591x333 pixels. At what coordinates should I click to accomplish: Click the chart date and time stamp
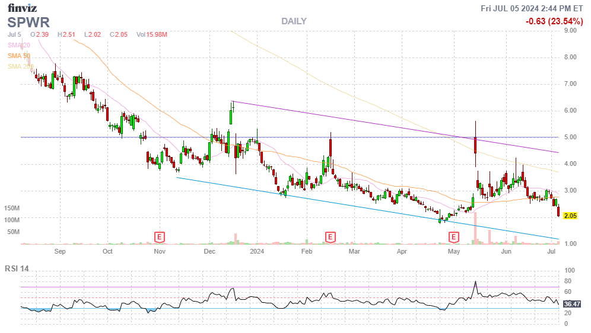coord(533,8)
